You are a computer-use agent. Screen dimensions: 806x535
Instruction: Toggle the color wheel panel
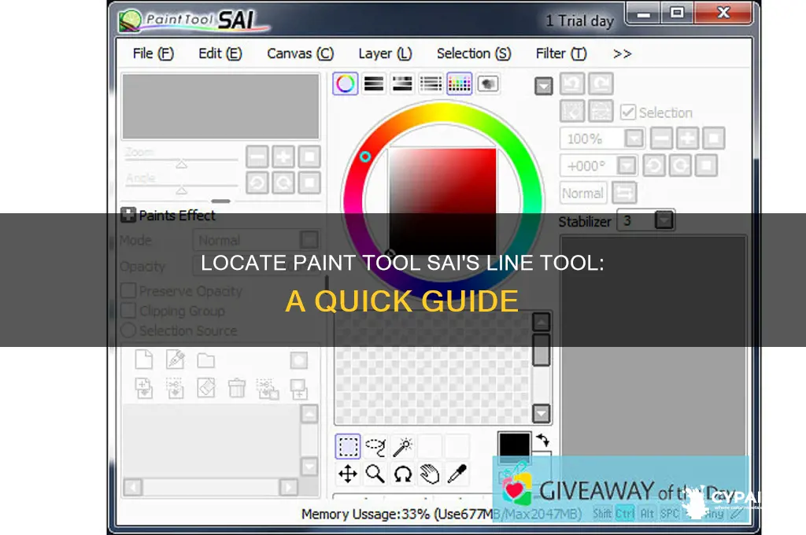click(x=346, y=83)
